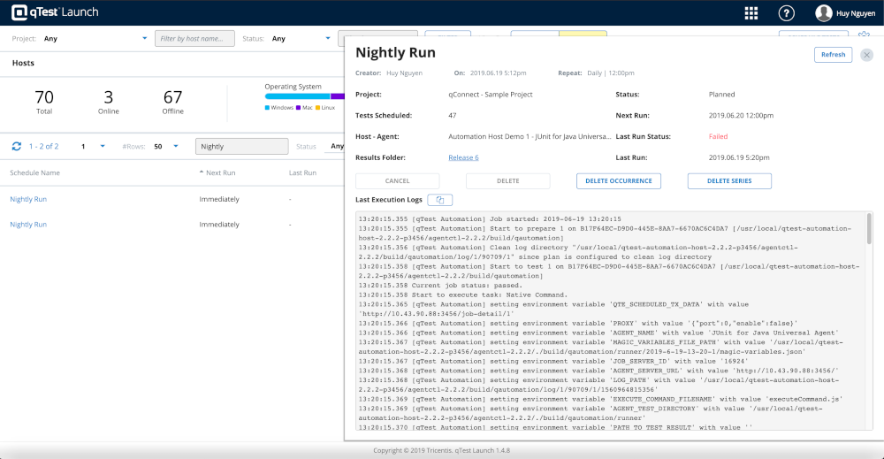Open the Release 6 results folder link

[463, 157]
